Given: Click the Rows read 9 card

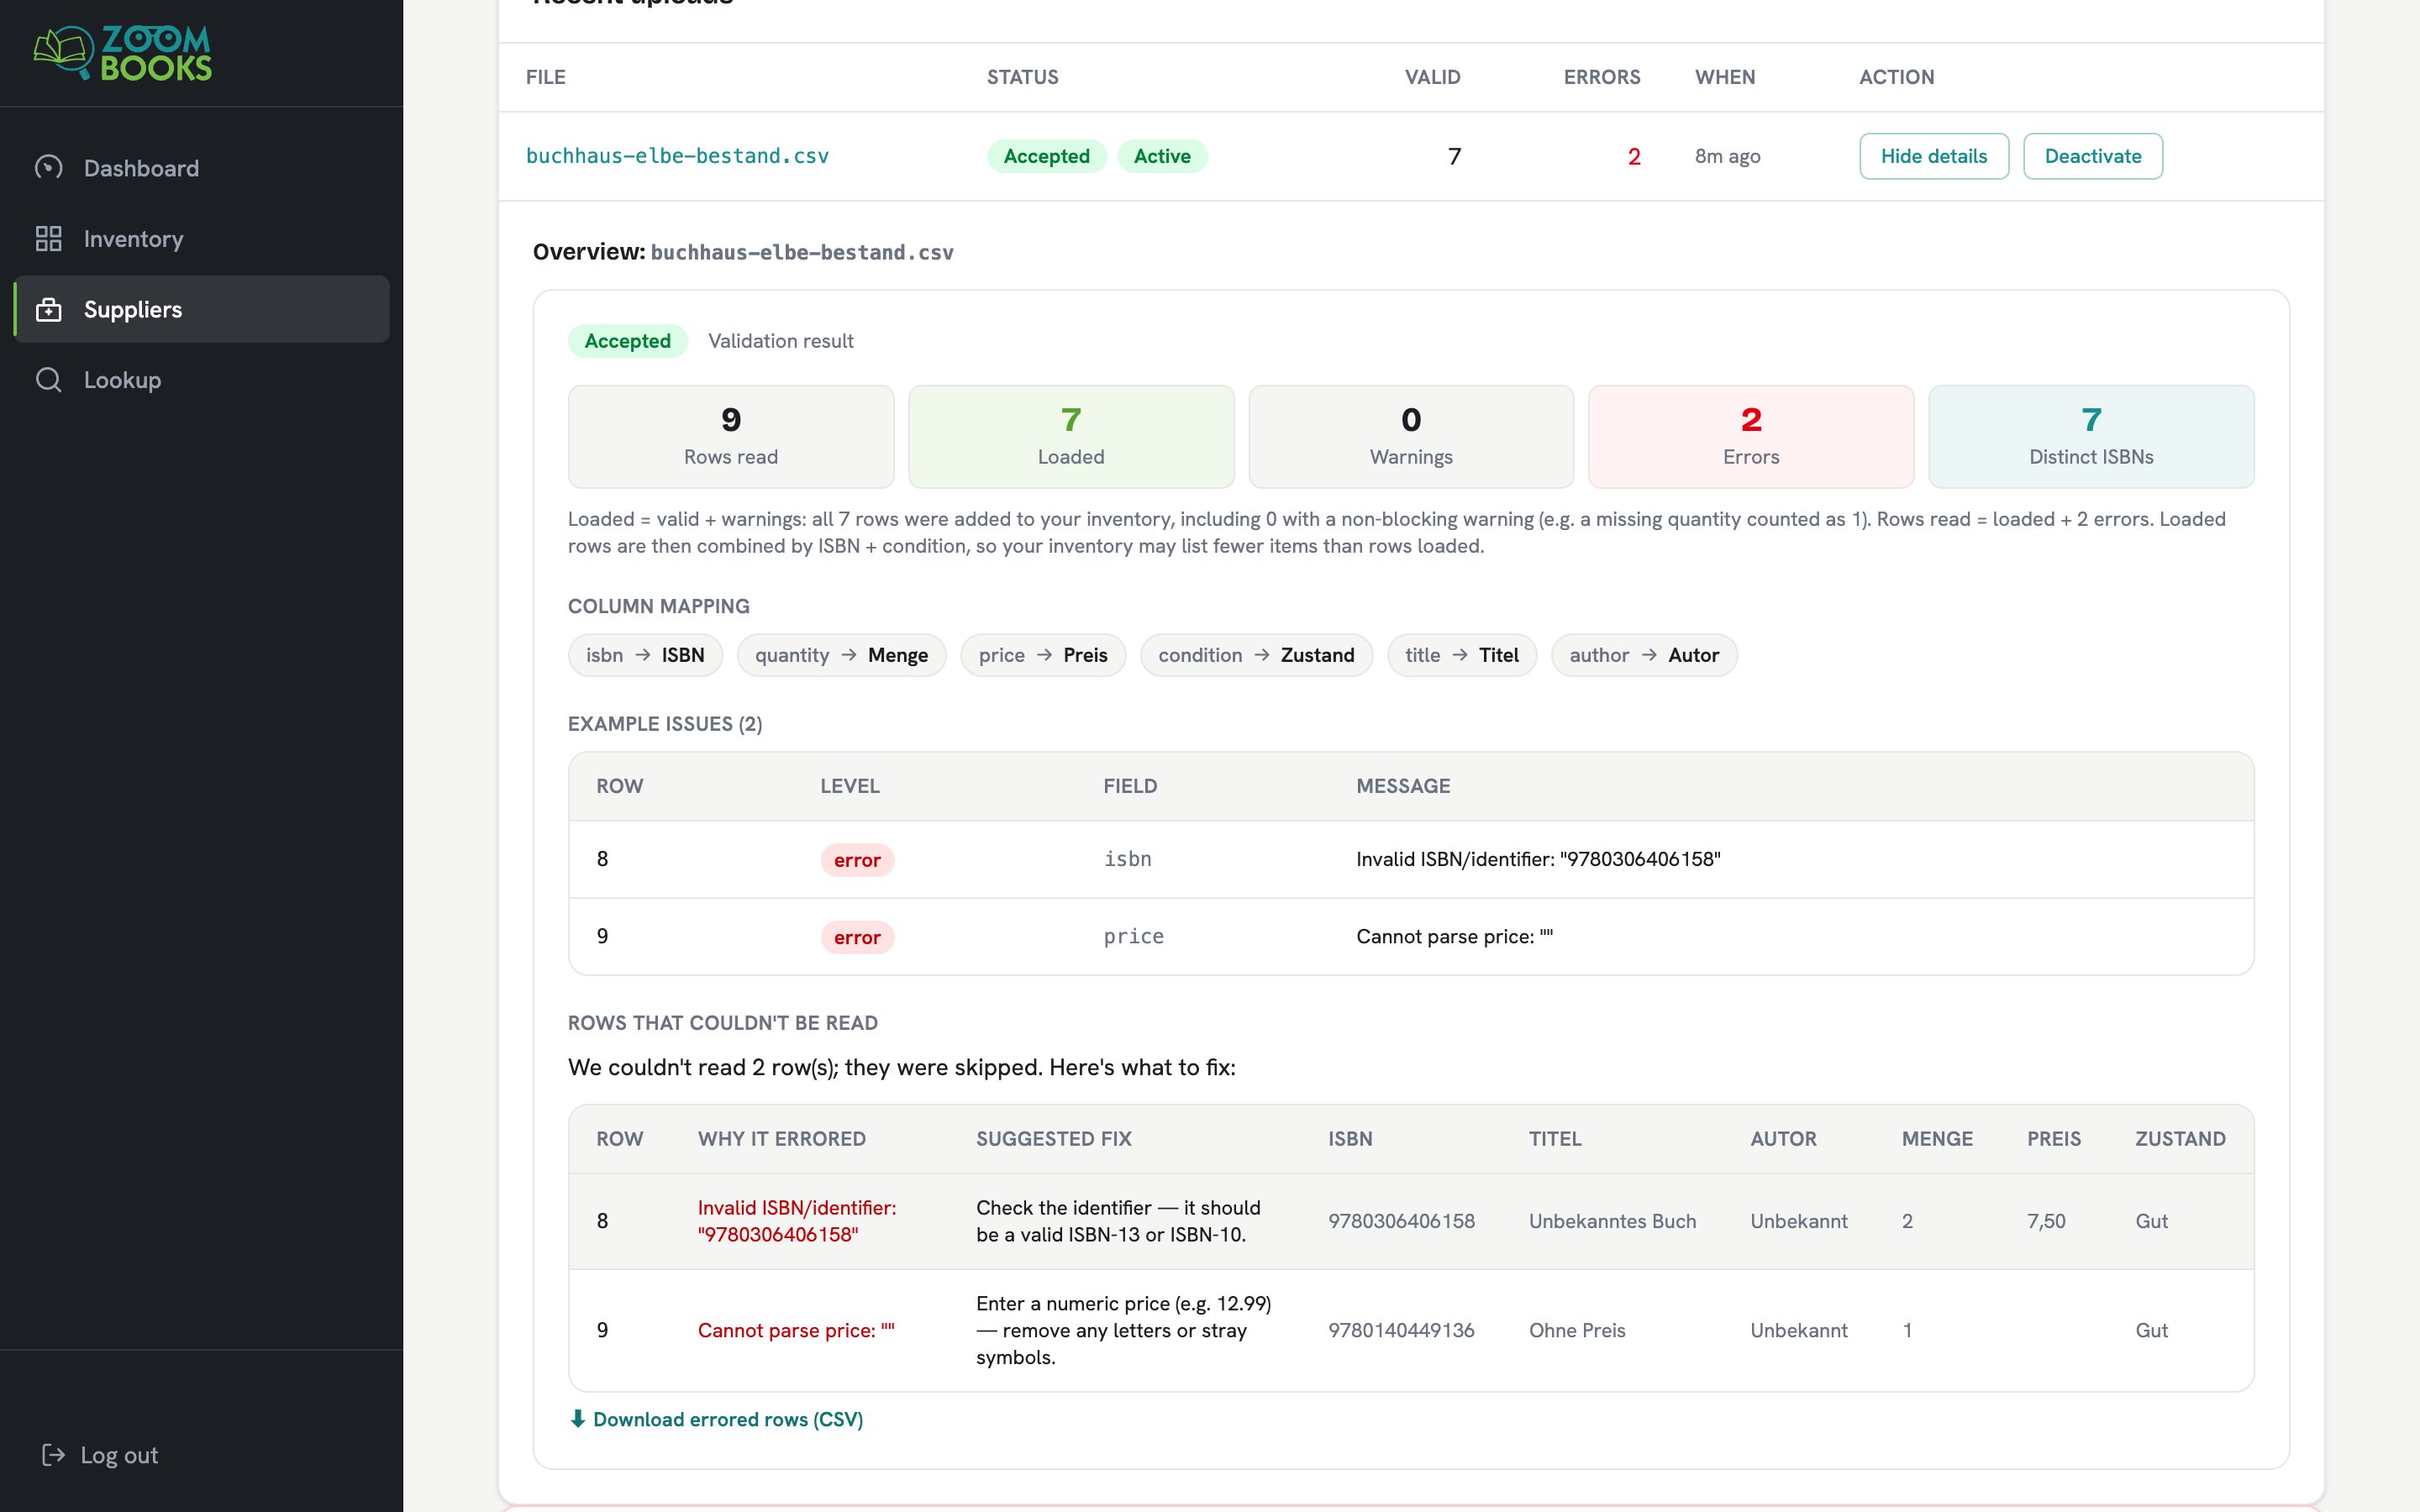Looking at the screenshot, I should point(731,437).
